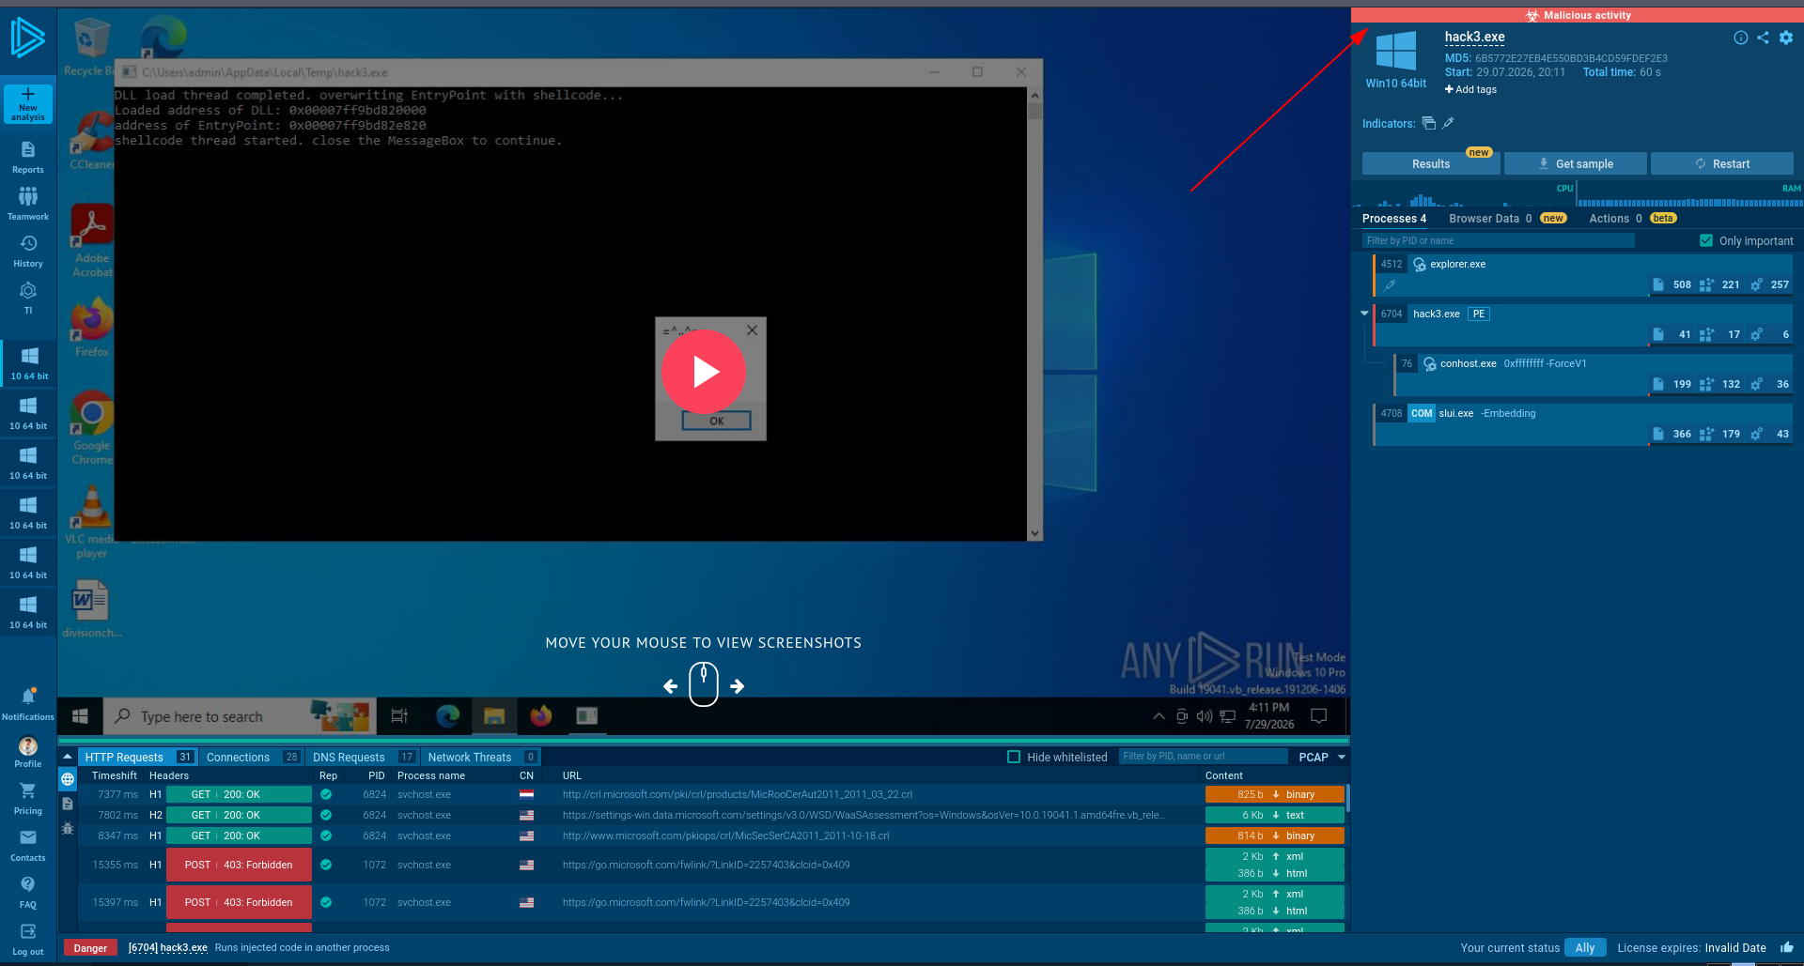
Task: Enable the Hide whitelisted checkbox
Action: click(x=1014, y=757)
